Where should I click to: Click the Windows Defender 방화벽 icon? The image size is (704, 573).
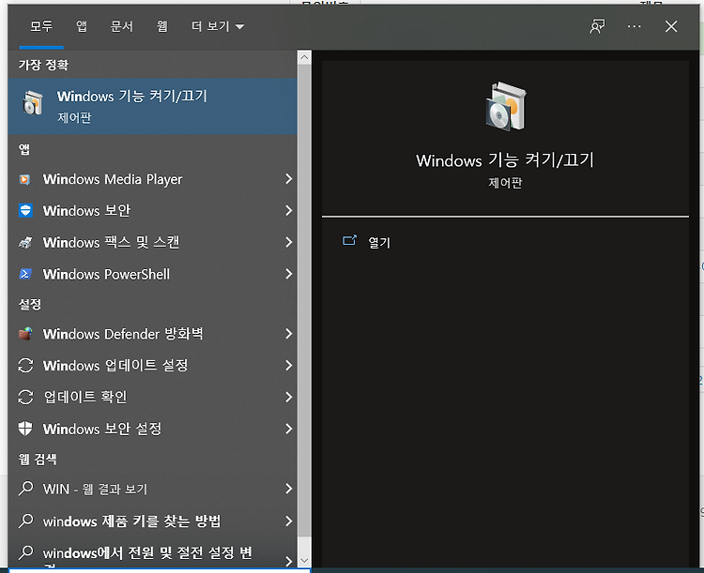point(25,334)
